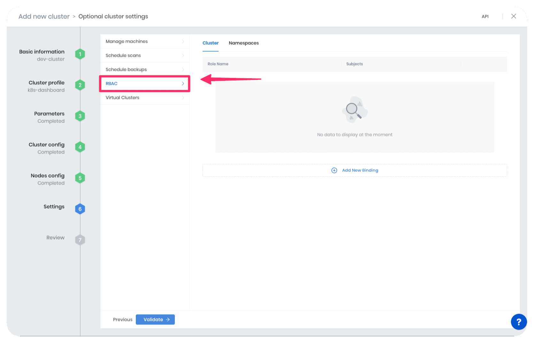534x343 pixels.
Task: Click the dev-cluster name text
Action: click(x=51, y=59)
